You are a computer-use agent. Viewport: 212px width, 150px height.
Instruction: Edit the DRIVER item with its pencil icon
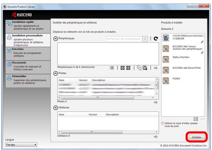coord(202,42)
